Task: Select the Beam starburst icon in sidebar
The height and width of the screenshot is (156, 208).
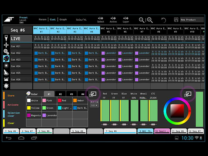Action: click(6, 65)
